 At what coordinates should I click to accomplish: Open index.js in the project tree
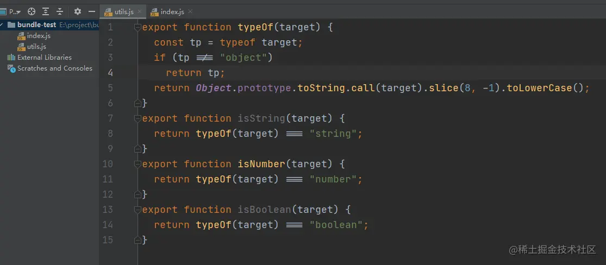point(39,36)
